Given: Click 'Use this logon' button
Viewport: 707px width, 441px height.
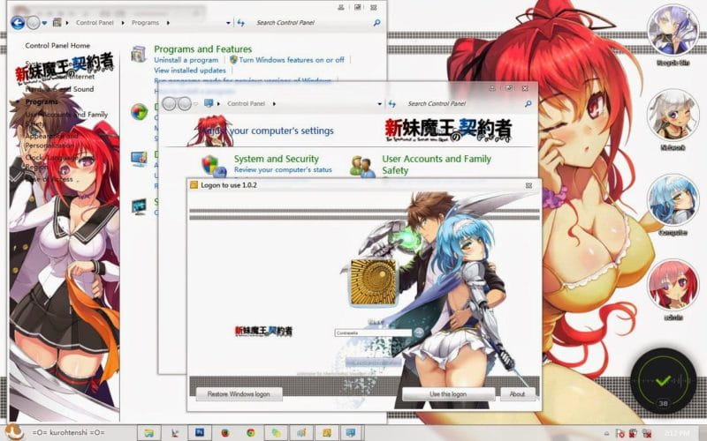Looking at the screenshot, I should pos(448,393).
